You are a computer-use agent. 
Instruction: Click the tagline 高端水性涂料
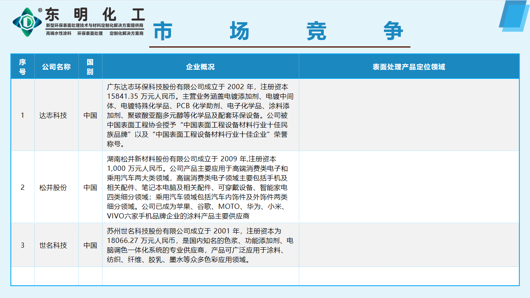[x=59, y=34]
